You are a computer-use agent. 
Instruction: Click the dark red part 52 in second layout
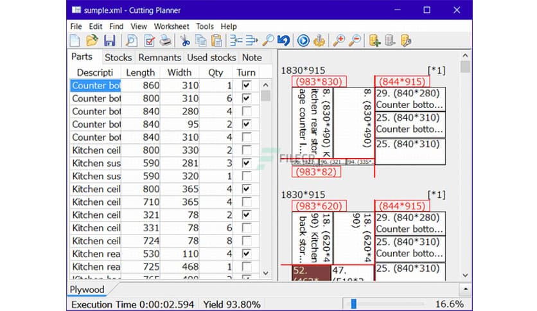(312, 273)
